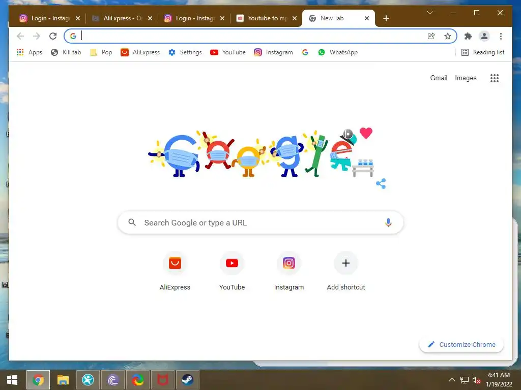Open the Instagram shortcut tile

tap(289, 272)
